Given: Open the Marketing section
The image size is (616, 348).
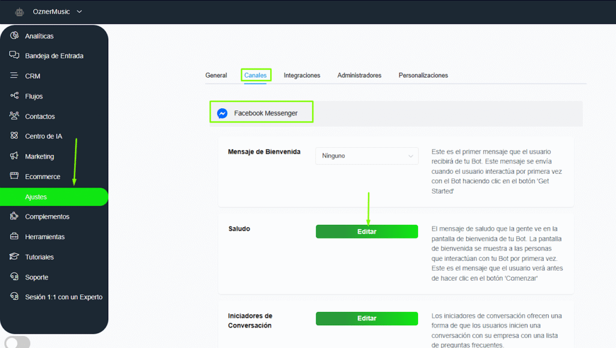Looking at the screenshot, I should point(40,156).
